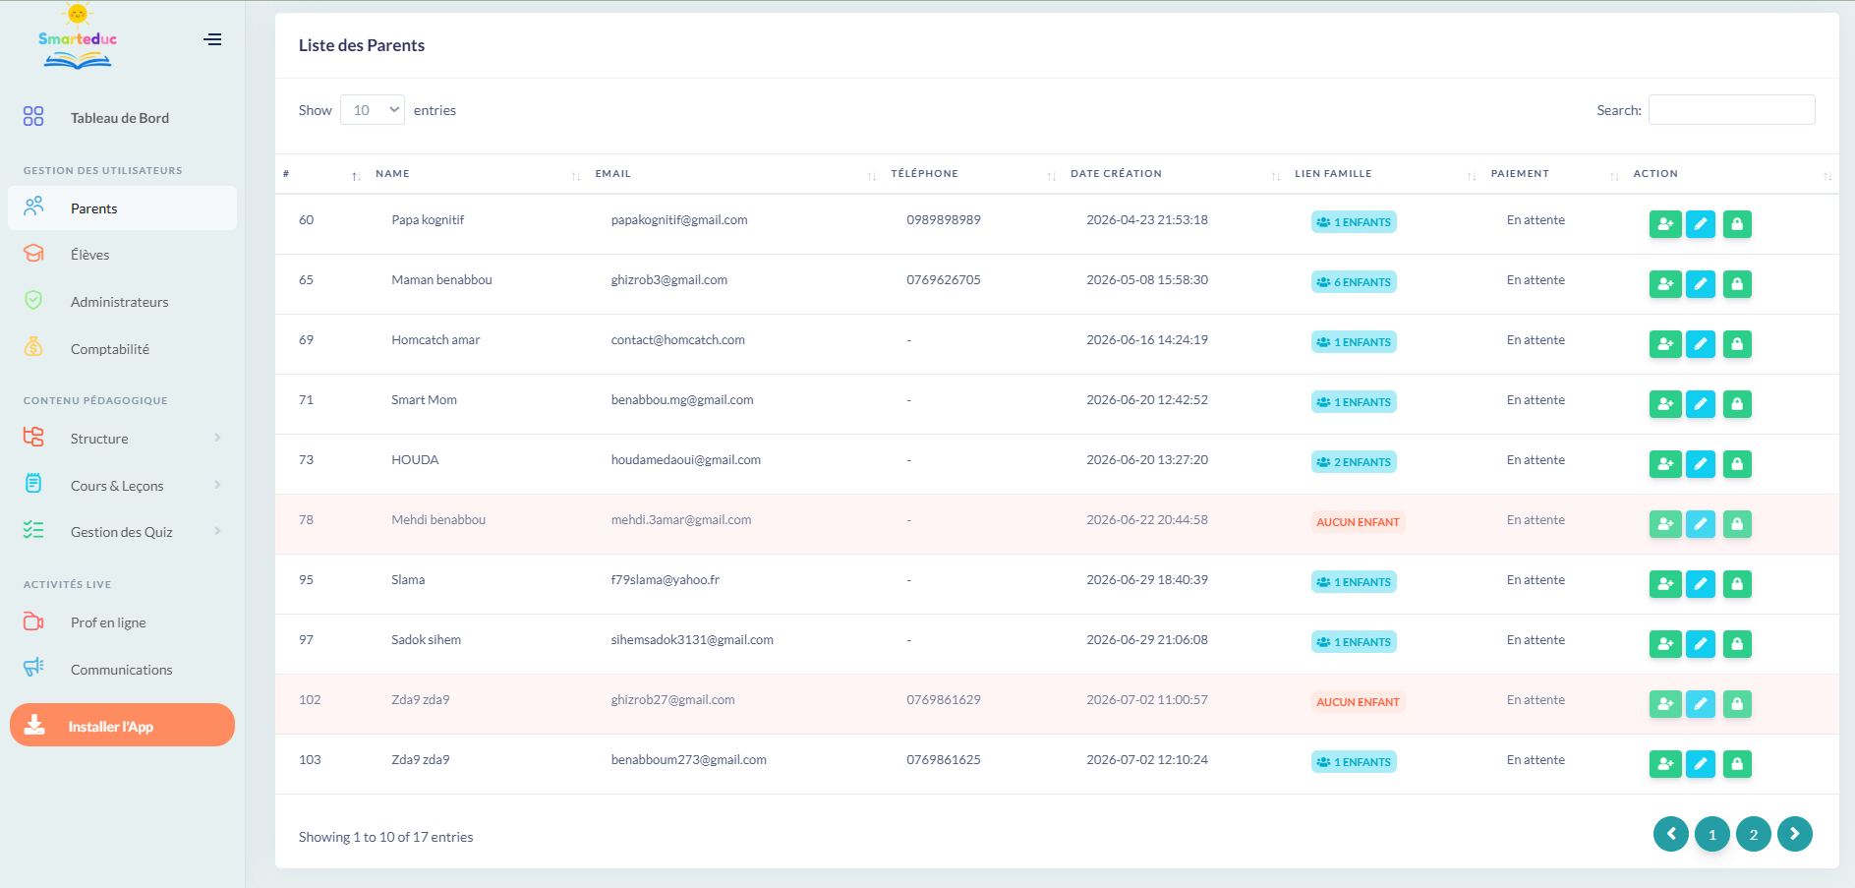1855x888 pixels.
Task: Click the 6 ENFANTS badge for Maman benabbou
Action: coord(1354,282)
